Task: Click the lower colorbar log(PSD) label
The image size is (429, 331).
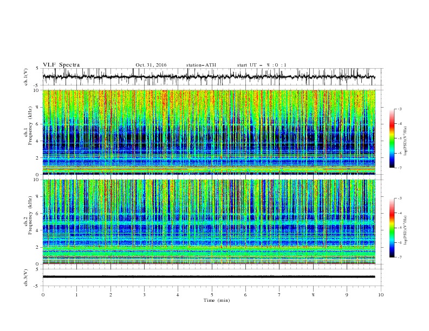Action: point(405,230)
